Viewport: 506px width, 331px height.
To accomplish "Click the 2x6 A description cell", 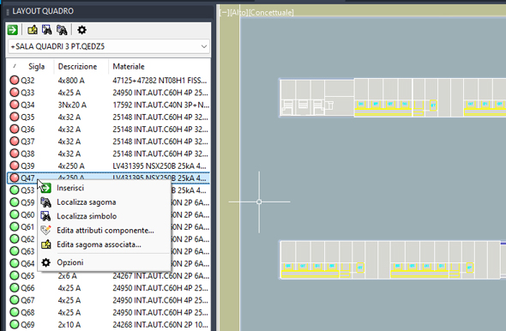I will pos(68,276).
